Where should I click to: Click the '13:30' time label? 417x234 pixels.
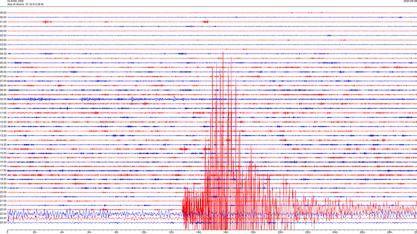pos(3,136)
